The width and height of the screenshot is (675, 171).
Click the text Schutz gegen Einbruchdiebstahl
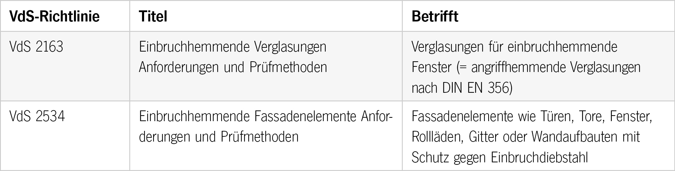click(500, 158)
